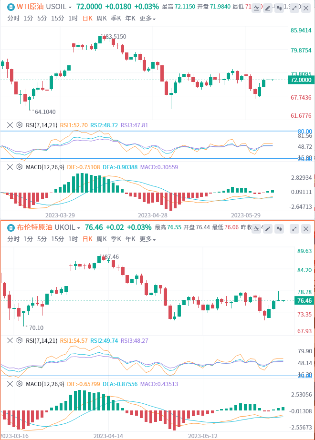Click the WTI current price tag 72.0000
315x440 pixels.
click(301, 80)
